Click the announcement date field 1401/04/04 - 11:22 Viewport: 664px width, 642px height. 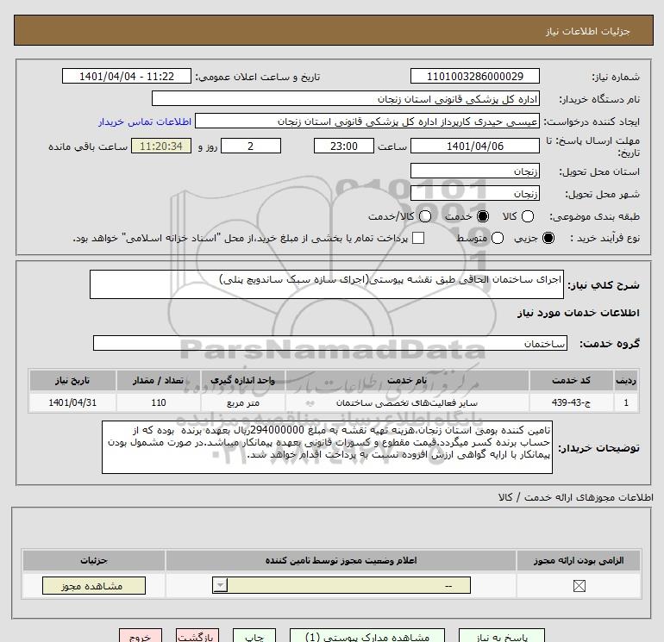pos(127,76)
